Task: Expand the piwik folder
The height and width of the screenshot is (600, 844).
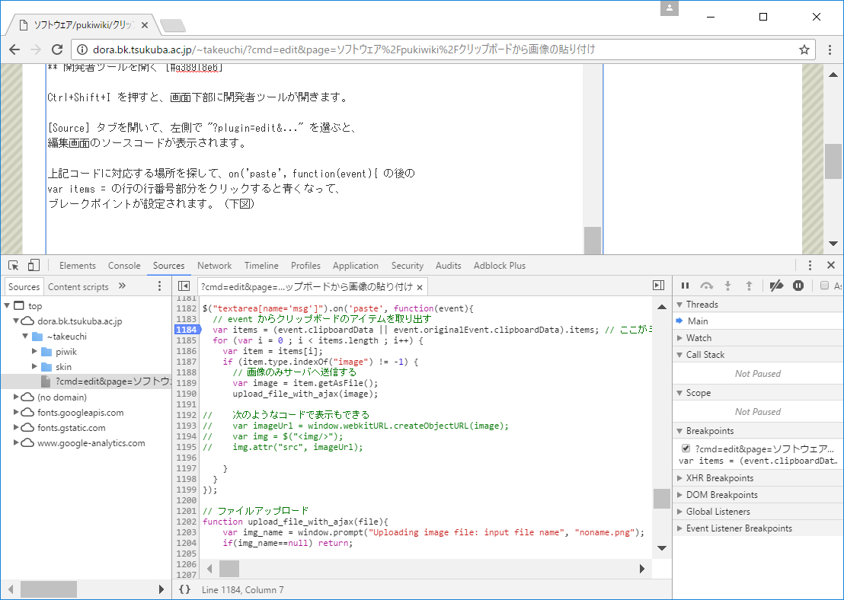Action: [34, 352]
